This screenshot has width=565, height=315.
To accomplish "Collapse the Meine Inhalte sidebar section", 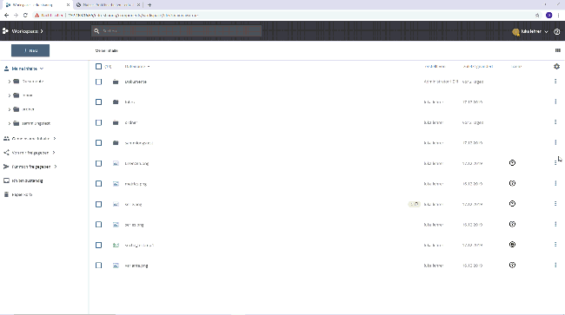I will coord(42,69).
